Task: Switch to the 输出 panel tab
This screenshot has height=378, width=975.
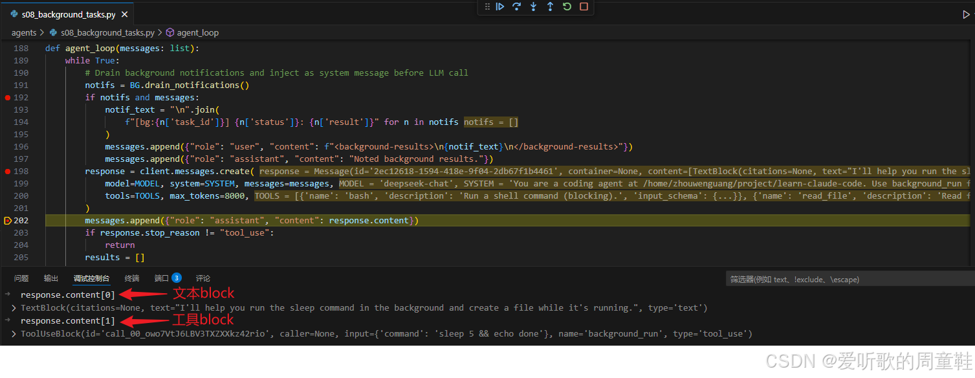Action: (51, 278)
